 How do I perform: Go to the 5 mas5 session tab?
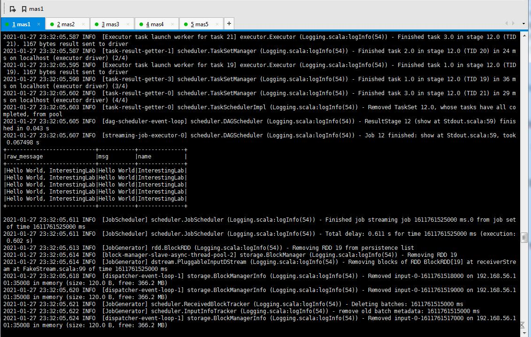[x=201, y=24]
